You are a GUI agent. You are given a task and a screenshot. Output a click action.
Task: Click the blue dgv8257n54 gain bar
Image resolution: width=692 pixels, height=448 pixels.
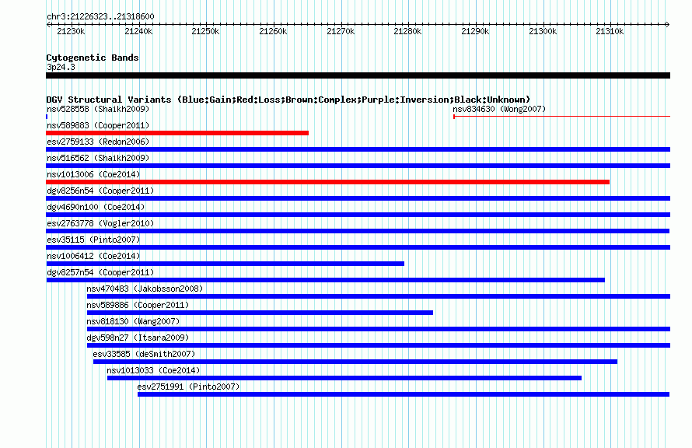325,280
